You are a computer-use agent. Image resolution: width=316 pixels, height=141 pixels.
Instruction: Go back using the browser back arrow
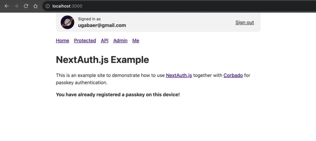[7, 6]
